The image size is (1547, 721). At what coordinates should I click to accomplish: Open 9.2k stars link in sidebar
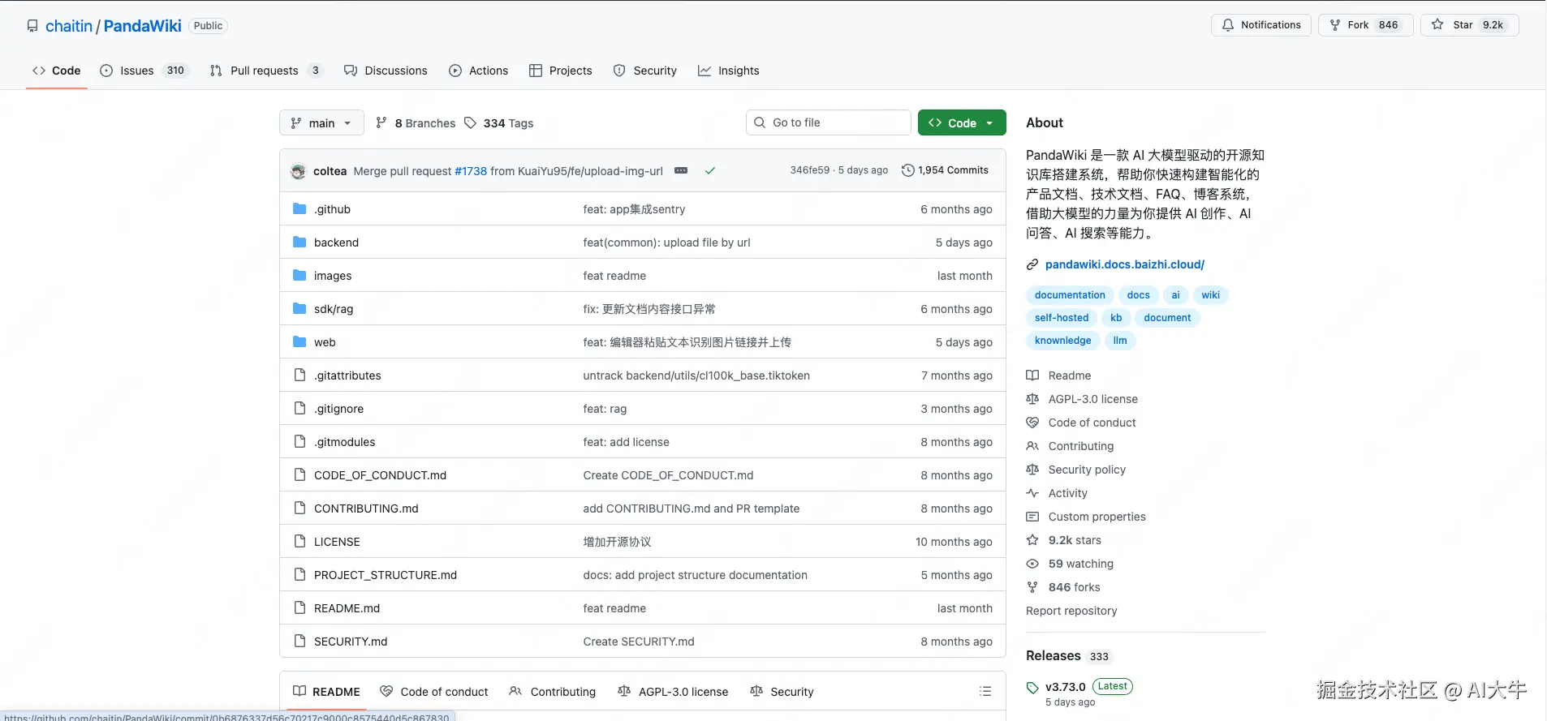(1075, 540)
